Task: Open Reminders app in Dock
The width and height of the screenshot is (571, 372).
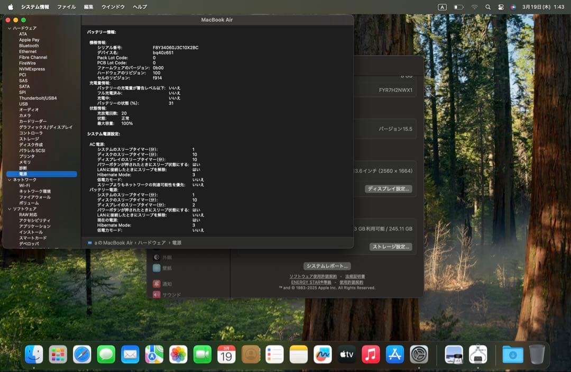Action: pos(274,354)
